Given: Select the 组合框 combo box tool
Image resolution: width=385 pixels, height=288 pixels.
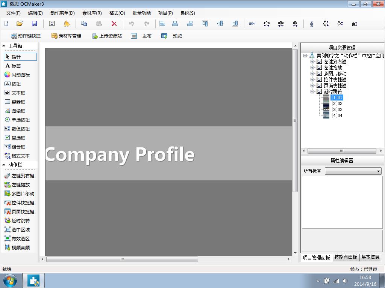Looking at the screenshot, I should point(15,147).
